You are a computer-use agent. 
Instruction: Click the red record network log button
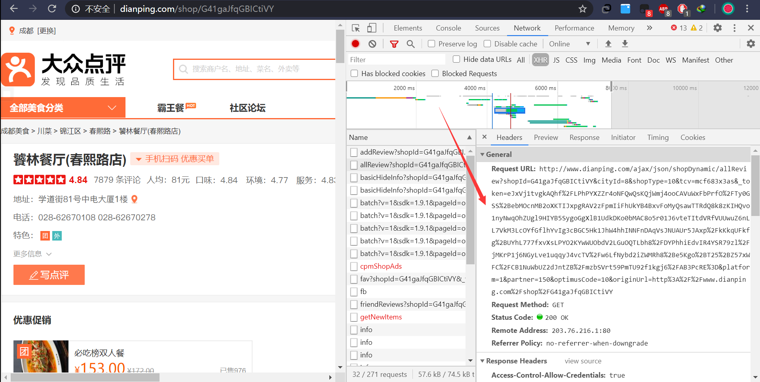coord(355,44)
